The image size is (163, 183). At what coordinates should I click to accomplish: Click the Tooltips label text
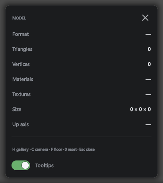[x=44, y=165]
